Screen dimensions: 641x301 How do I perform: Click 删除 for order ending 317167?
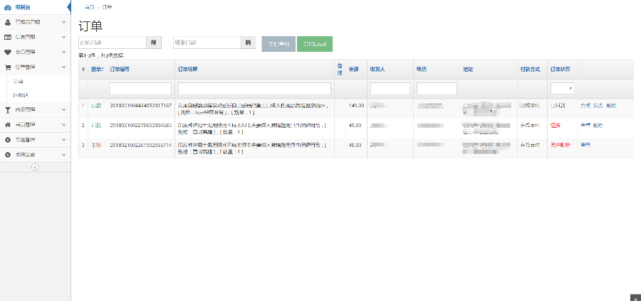(611, 106)
